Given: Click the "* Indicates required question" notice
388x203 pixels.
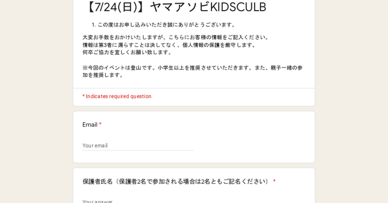Looking at the screenshot, I should (117, 96).
